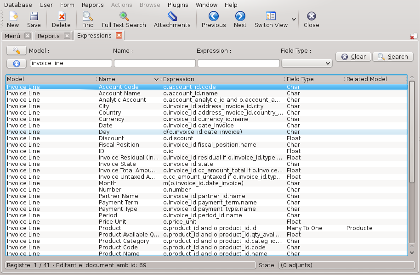
Task: Click the wrench filter settings button
Action: point(17,50)
